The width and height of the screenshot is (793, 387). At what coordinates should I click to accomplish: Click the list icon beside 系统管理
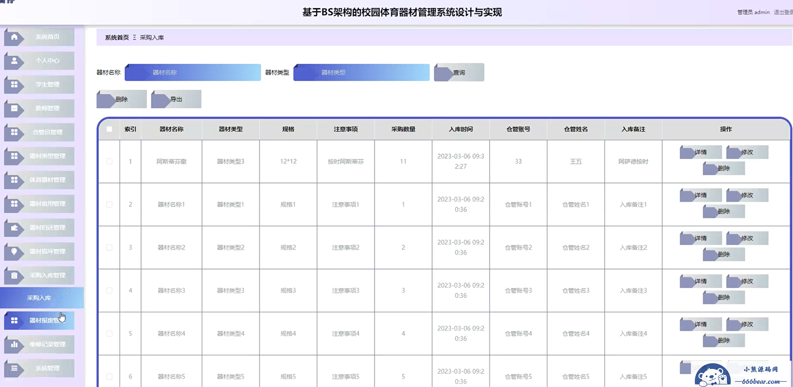point(14,368)
